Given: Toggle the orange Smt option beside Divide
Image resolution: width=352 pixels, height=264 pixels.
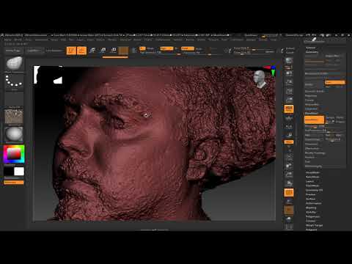Looking at the screenshot, I should tap(335, 82).
